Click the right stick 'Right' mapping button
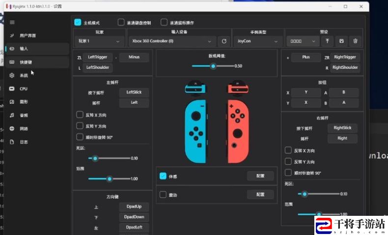The width and height of the screenshot is (388, 235). (342, 139)
